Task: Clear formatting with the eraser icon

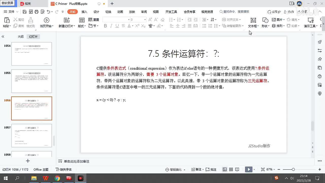Action: coord(163,20)
